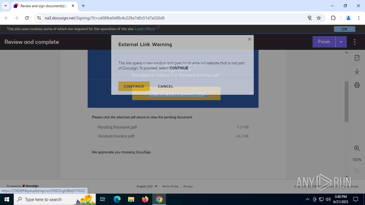Launch Firefox from taskbar
The image size is (365, 205).
click(x=145, y=199)
